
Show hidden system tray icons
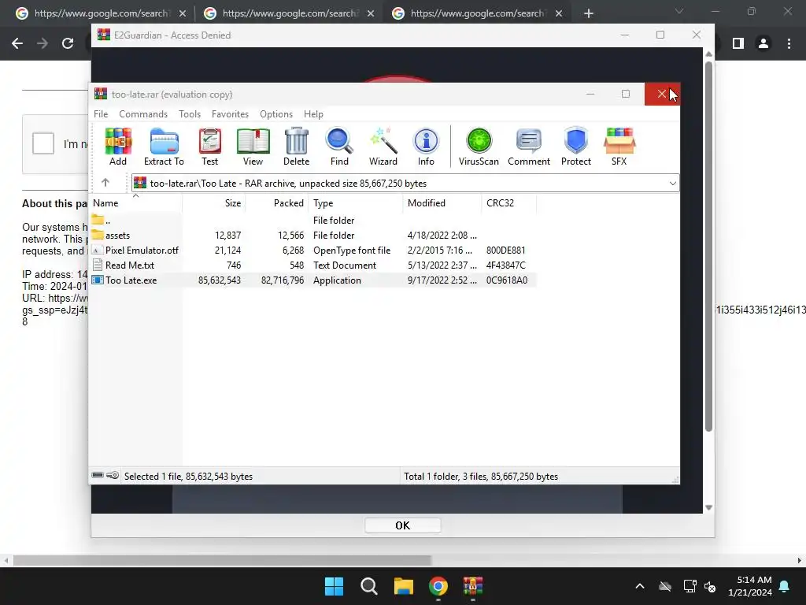pos(640,586)
